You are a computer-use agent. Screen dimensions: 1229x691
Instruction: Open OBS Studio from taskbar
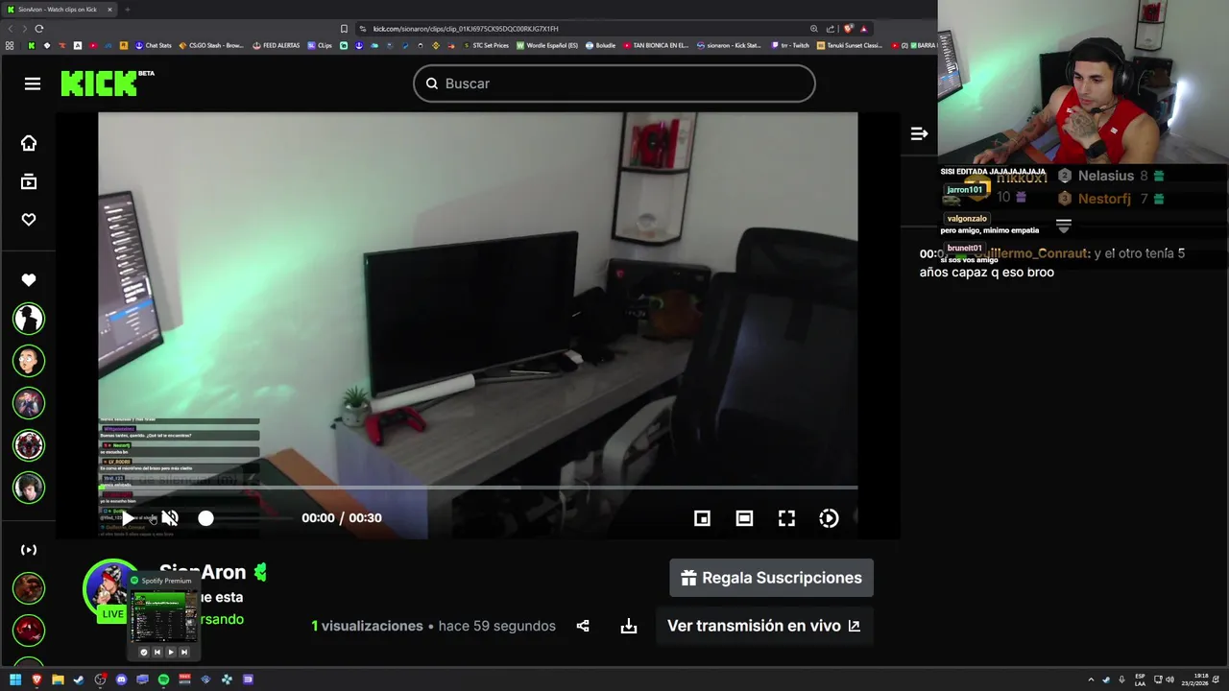tap(100, 679)
